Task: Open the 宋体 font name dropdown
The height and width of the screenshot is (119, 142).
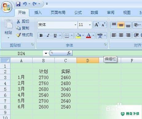Action: [x=75, y=25]
